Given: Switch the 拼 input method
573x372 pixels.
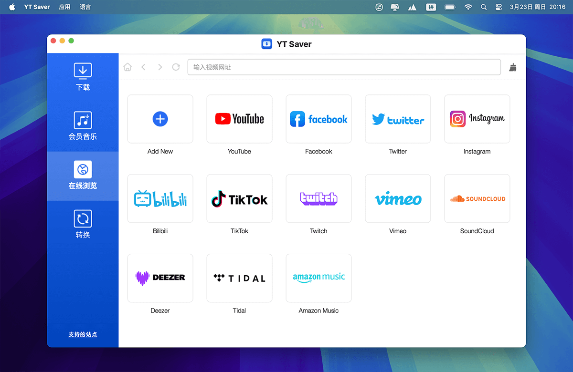Looking at the screenshot, I should [x=431, y=7].
